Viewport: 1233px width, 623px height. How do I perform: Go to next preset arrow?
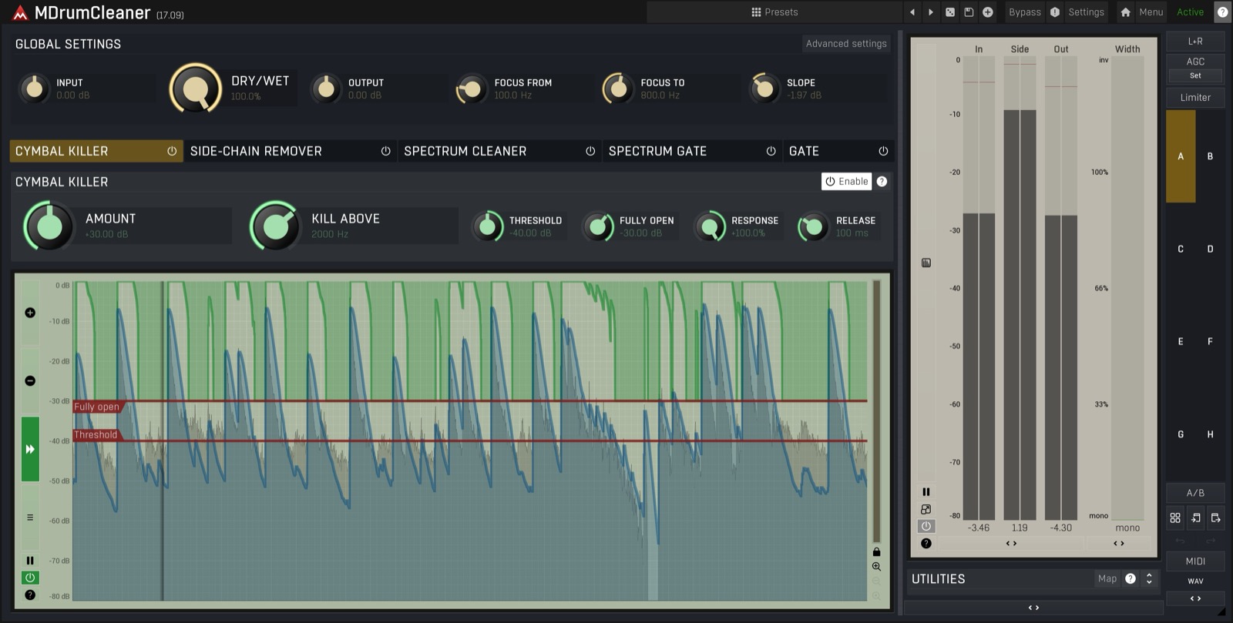(x=931, y=12)
